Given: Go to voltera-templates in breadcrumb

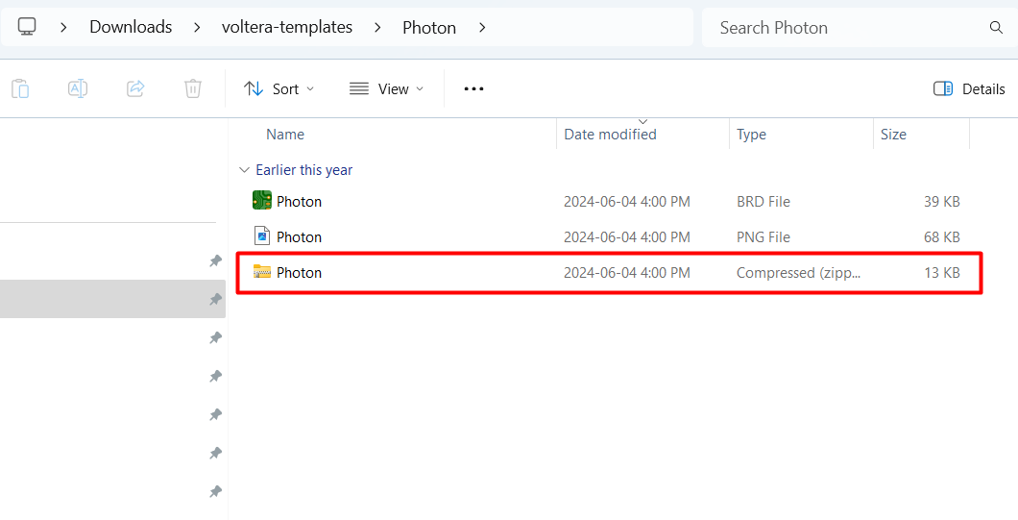Looking at the screenshot, I should [287, 27].
